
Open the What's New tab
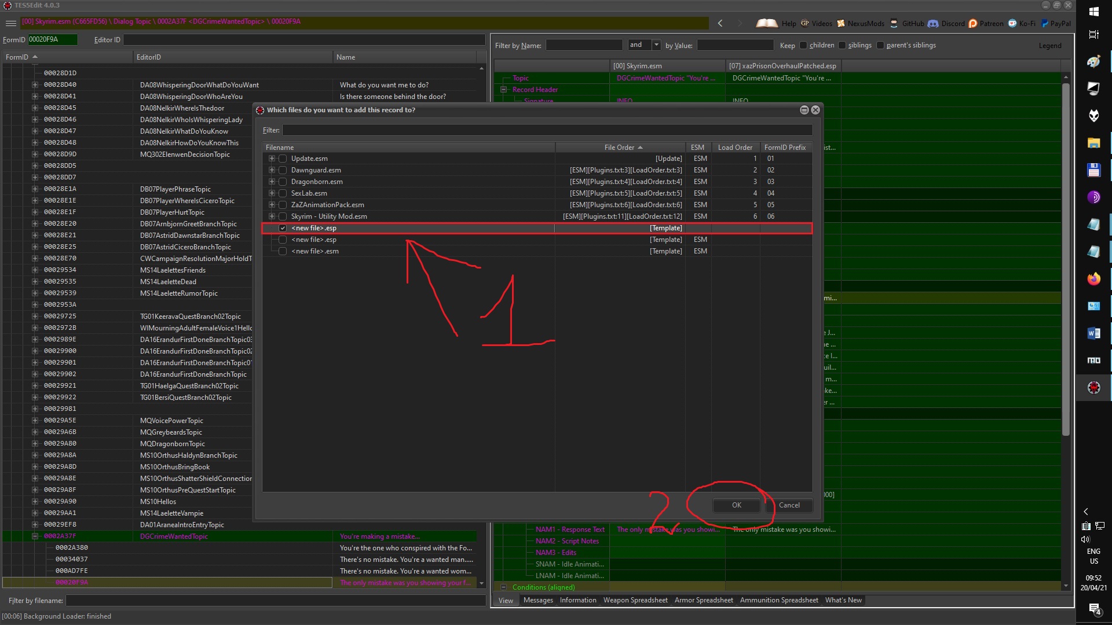843,600
